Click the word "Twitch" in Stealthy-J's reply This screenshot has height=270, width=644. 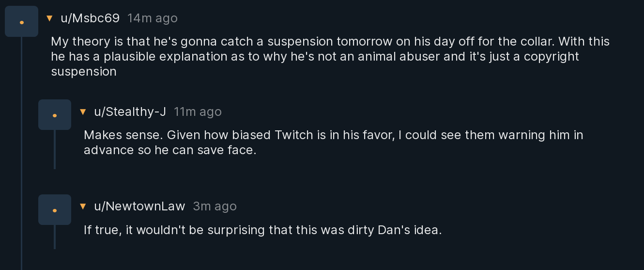[x=294, y=135]
